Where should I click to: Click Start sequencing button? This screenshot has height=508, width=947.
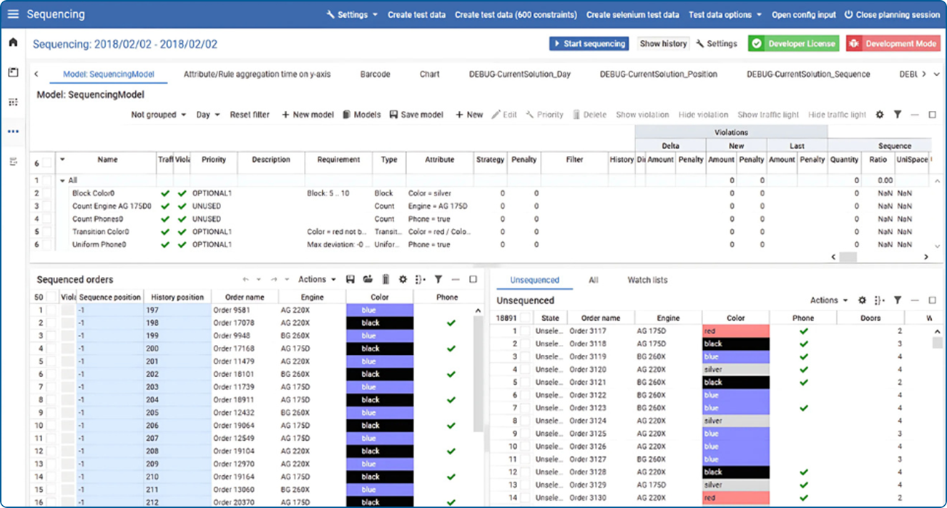click(589, 44)
